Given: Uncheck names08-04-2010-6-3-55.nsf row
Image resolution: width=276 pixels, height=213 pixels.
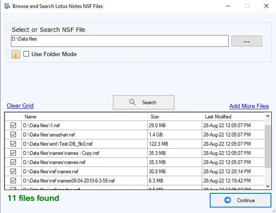Looking at the screenshot, I should [13, 180].
